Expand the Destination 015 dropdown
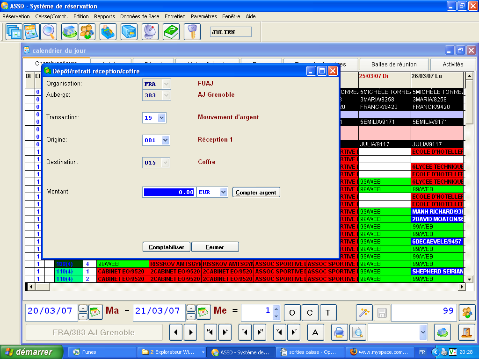Viewport: 479px width, 359px height. 165,162
